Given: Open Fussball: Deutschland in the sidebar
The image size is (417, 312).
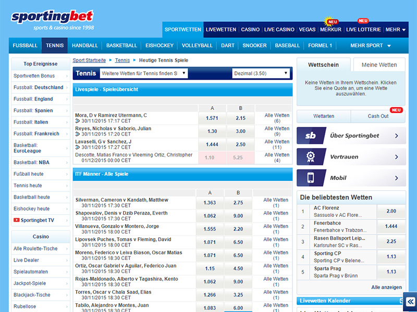Looking at the screenshot, I should coord(41,87).
